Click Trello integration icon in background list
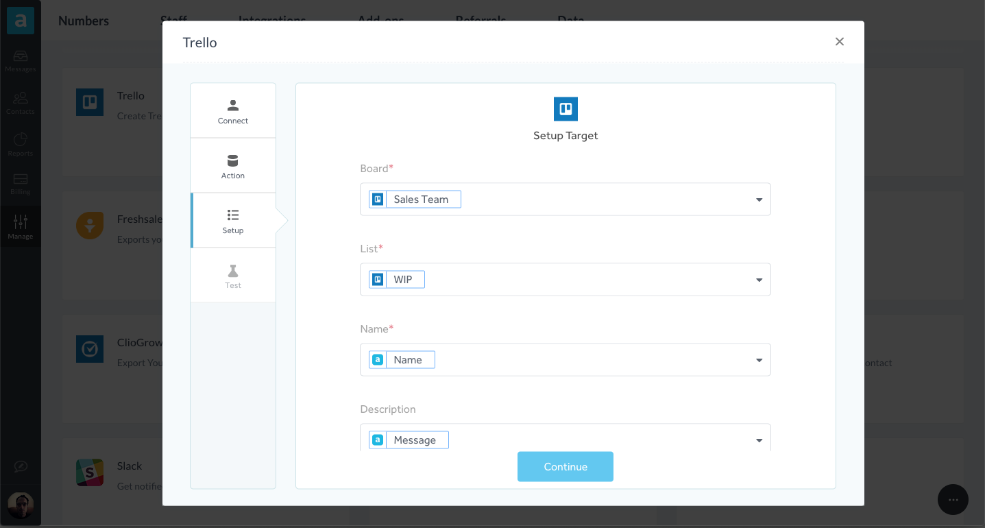985x528 pixels. point(90,102)
